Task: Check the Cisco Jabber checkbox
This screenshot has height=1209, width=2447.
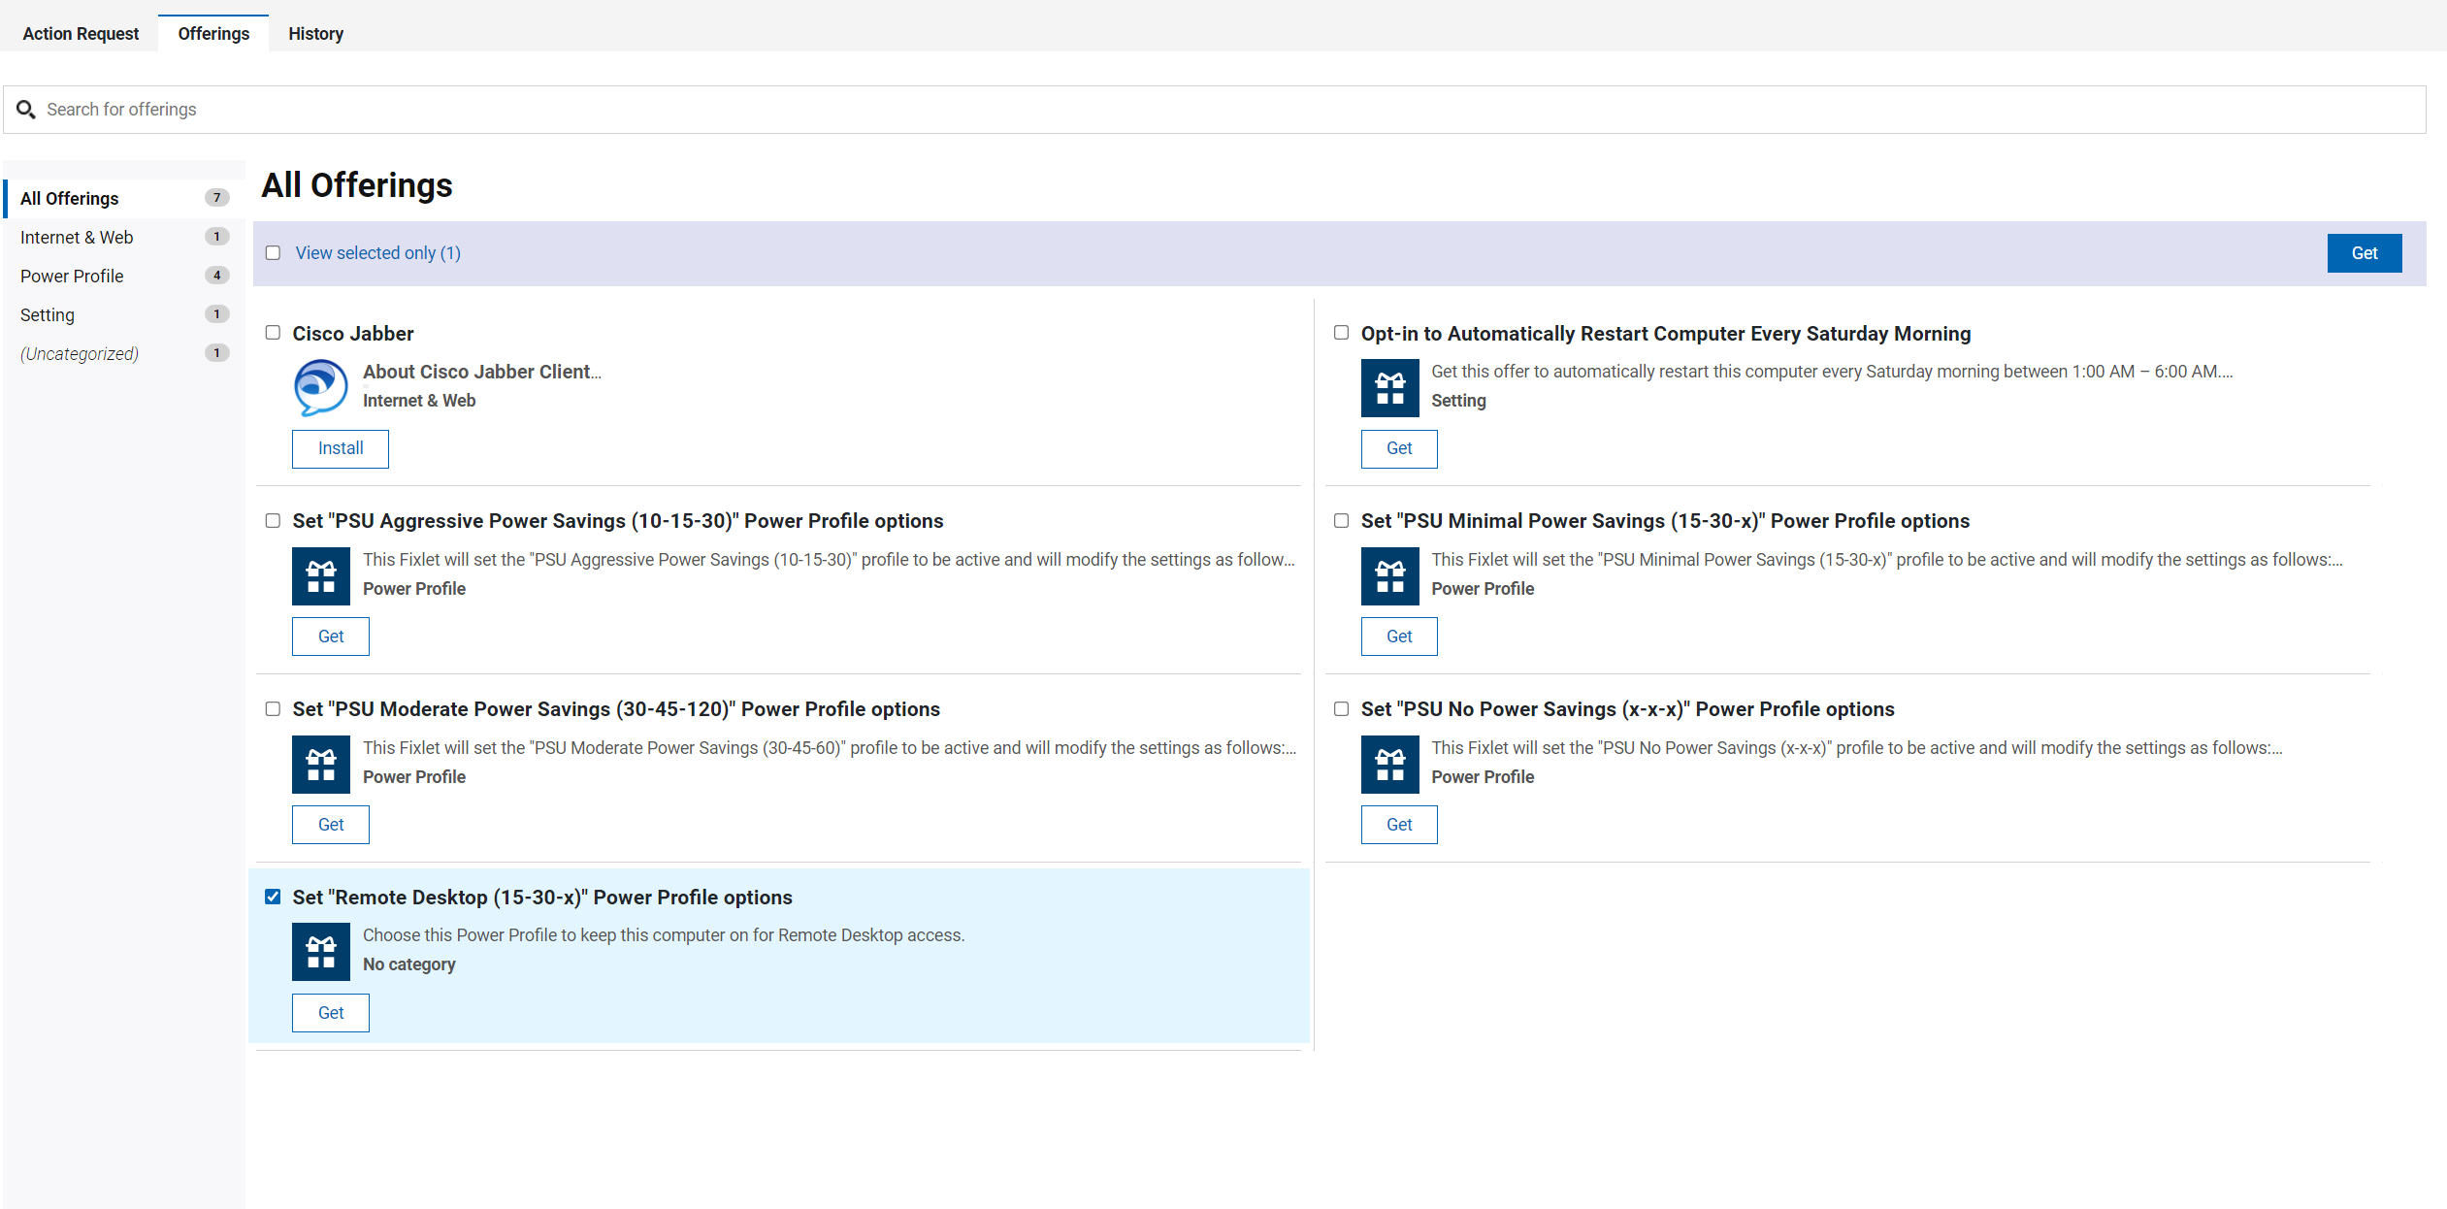Action: (273, 333)
